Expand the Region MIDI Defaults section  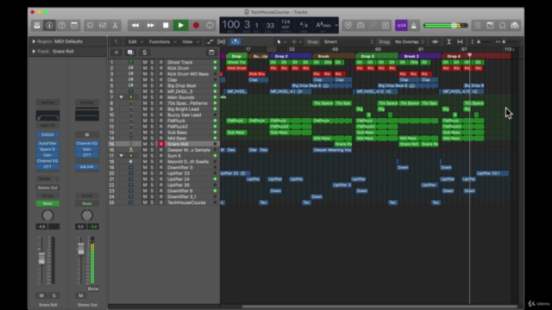click(34, 41)
